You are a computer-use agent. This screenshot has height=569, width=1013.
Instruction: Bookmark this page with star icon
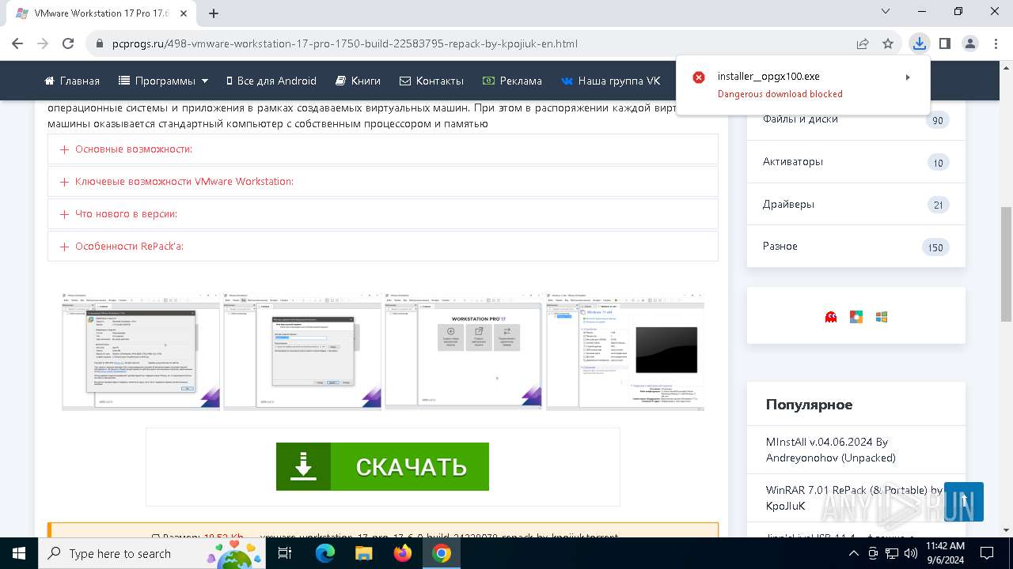click(888, 43)
